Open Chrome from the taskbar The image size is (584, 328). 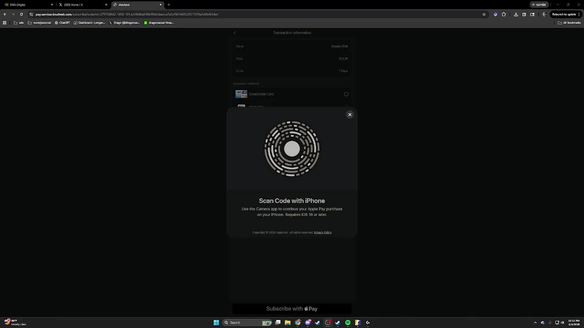pyautogui.click(x=298, y=323)
